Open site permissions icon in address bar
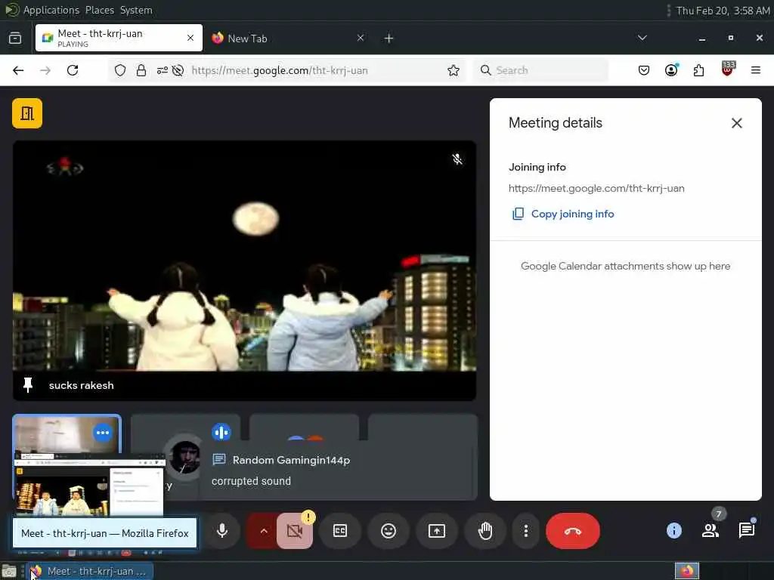This screenshot has height=580, width=774. point(163,70)
